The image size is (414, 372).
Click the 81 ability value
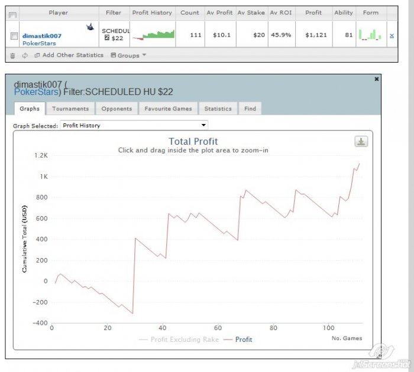click(x=349, y=35)
